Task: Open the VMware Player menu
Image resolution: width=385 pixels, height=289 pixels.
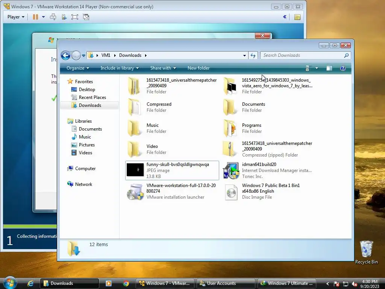Action: coord(16,17)
